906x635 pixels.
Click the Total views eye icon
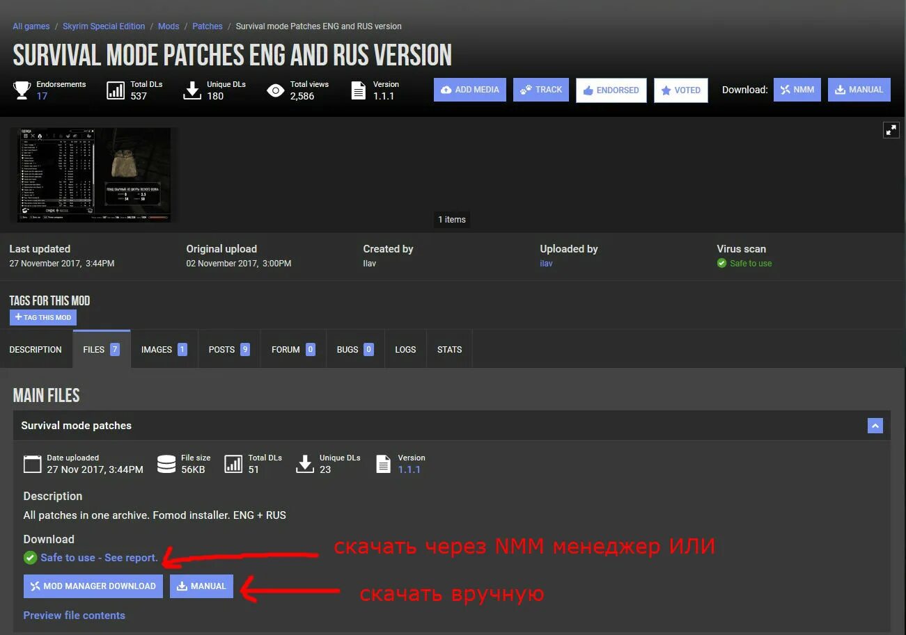click(x=276, y=90)
